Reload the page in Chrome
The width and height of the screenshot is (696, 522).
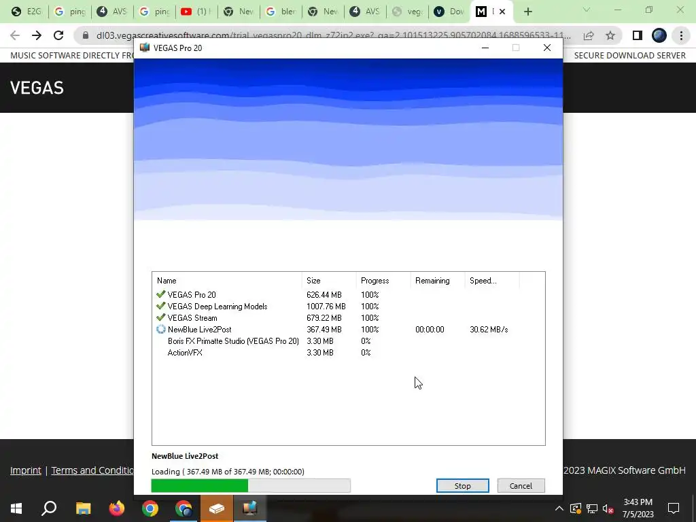click(x=58, y=35)
